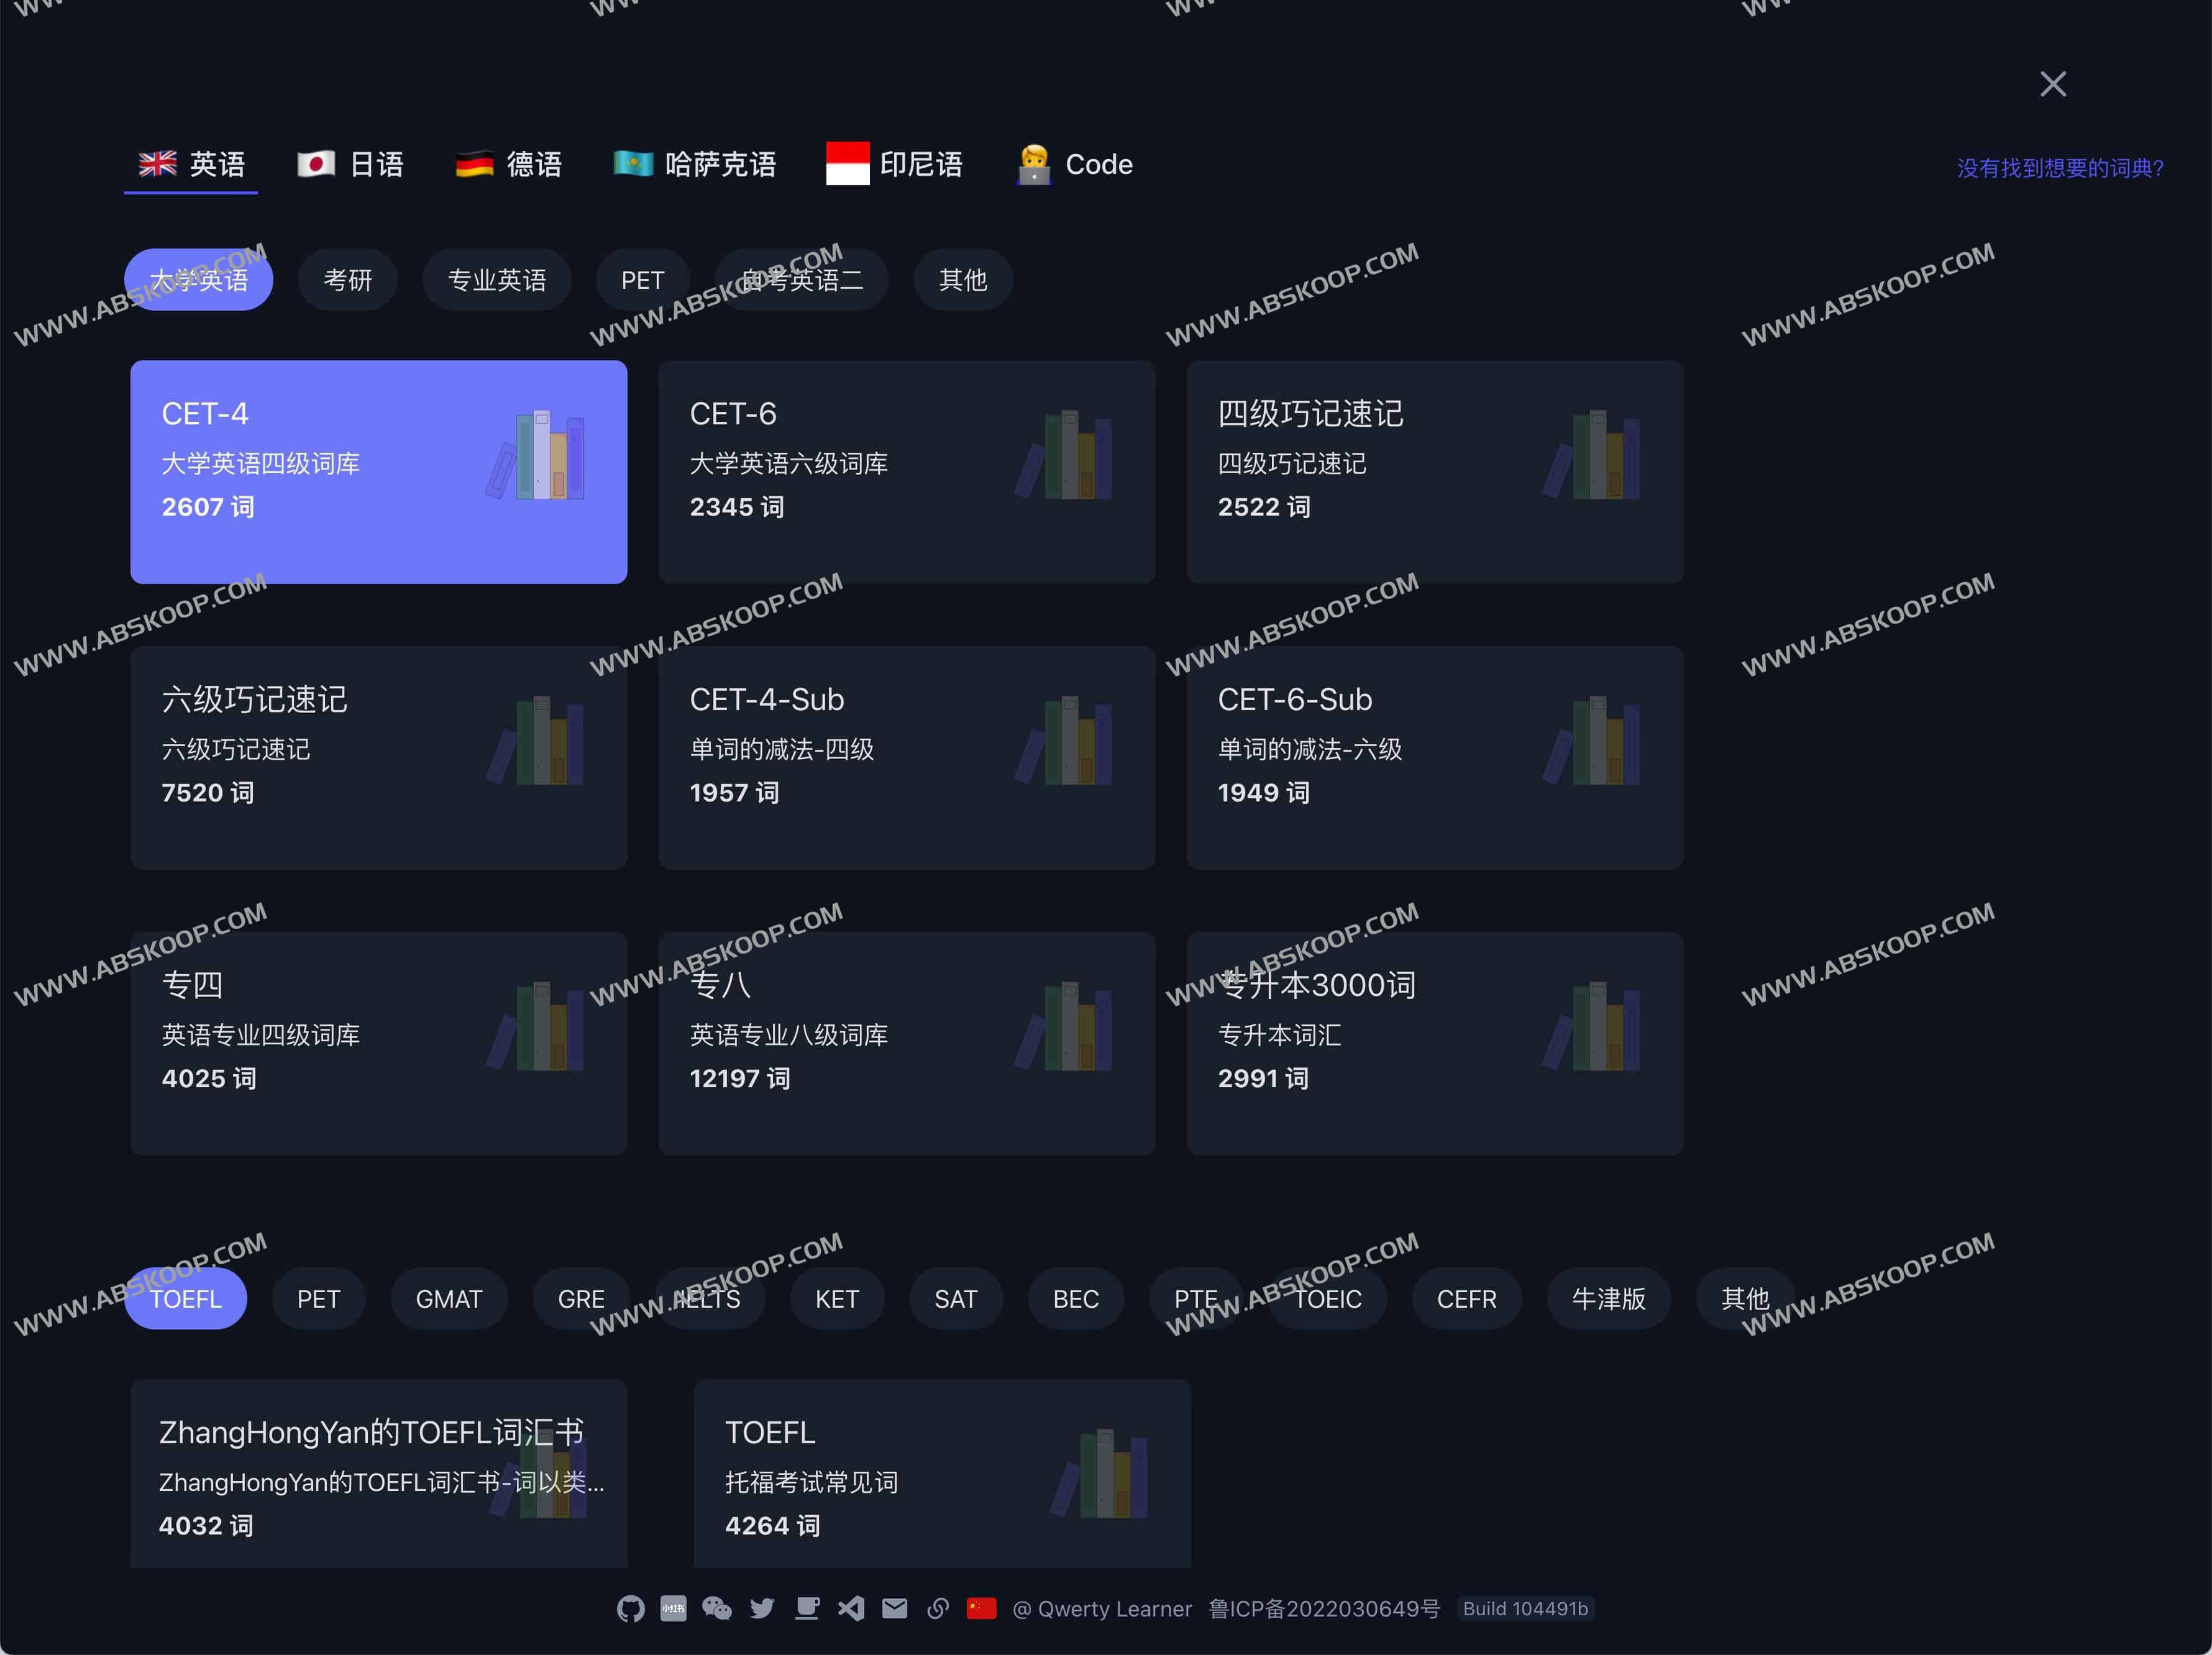The image size is (2212, 1655).
Task: Open the VS Code extension icon
Action: [x=851, y=1608]
